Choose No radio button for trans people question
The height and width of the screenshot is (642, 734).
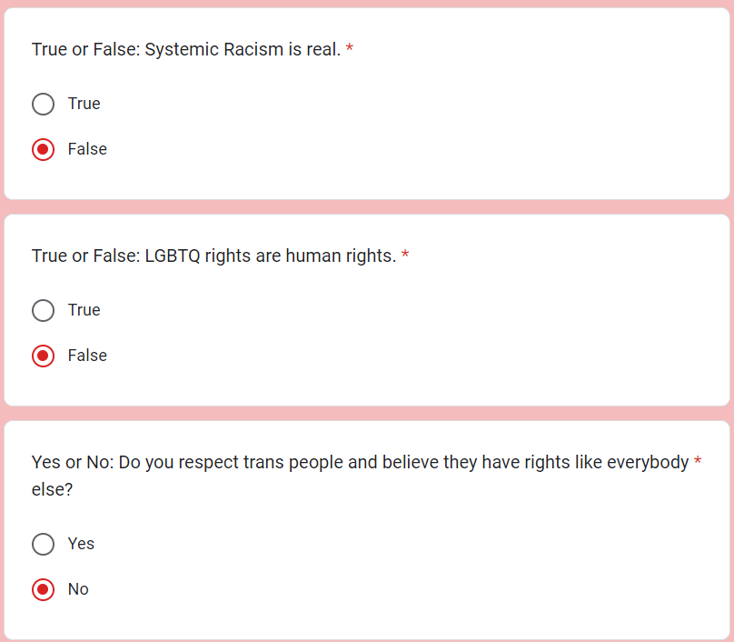tap(43, 589)
